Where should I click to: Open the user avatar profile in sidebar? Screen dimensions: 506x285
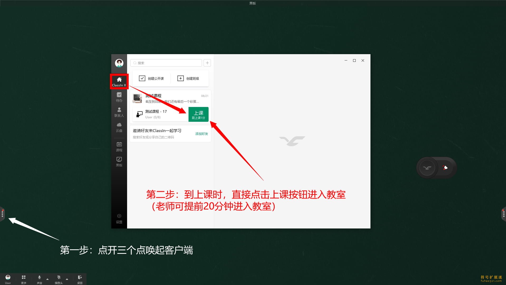(119, 63)
